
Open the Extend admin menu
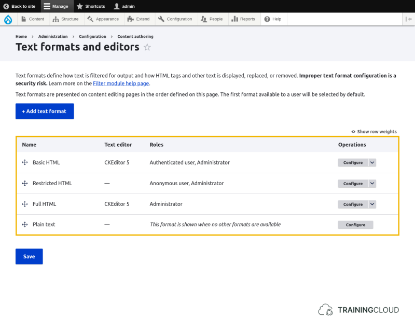coord(140,19)
